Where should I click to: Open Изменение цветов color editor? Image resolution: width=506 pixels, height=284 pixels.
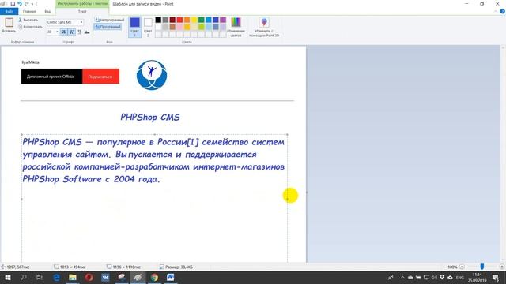tap(236, 27)
